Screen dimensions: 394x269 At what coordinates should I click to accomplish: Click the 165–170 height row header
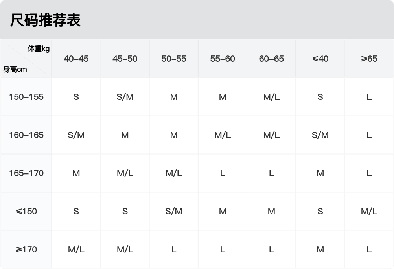[x=26, y=173]
